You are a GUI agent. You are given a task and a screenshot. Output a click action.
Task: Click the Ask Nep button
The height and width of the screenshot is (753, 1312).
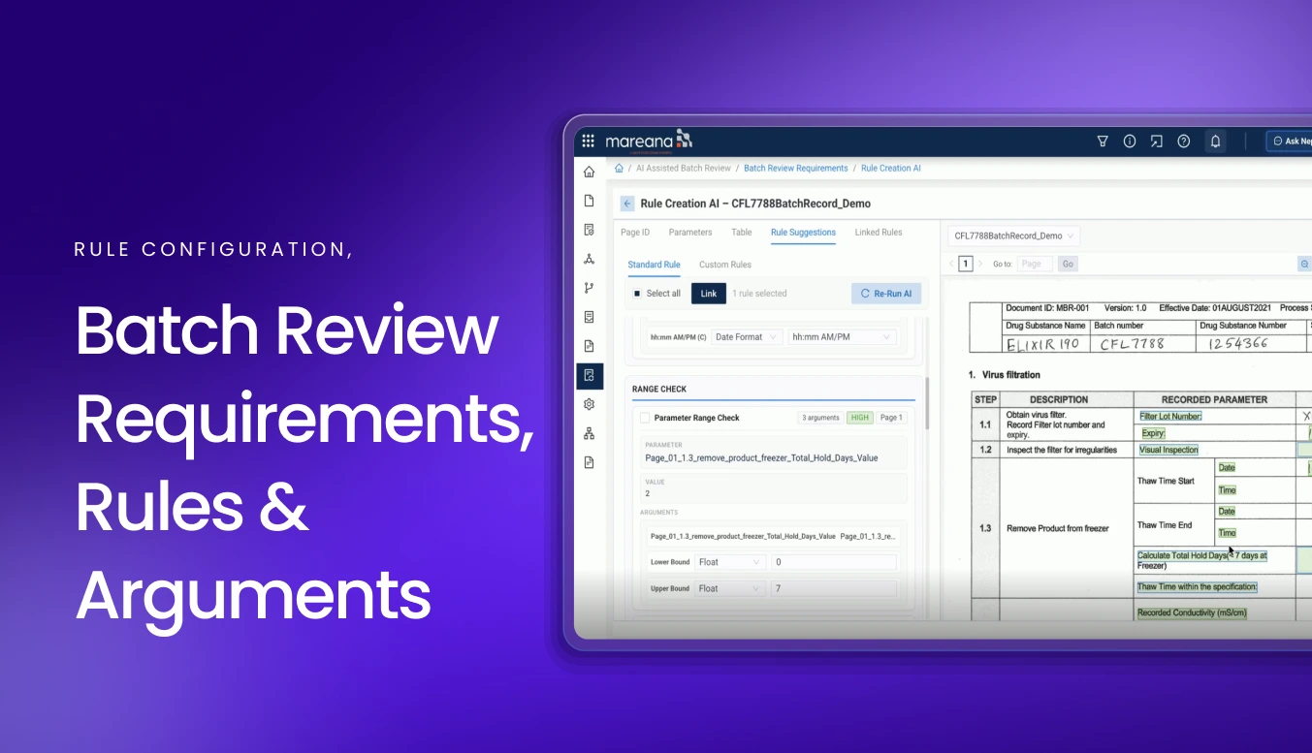(x=1290, y=141)
